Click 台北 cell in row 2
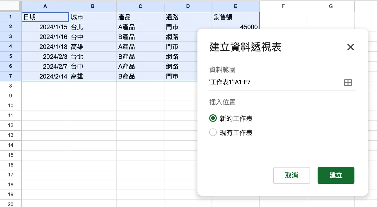The height and width of the screenshot is (207, 377). coord(93,27)
